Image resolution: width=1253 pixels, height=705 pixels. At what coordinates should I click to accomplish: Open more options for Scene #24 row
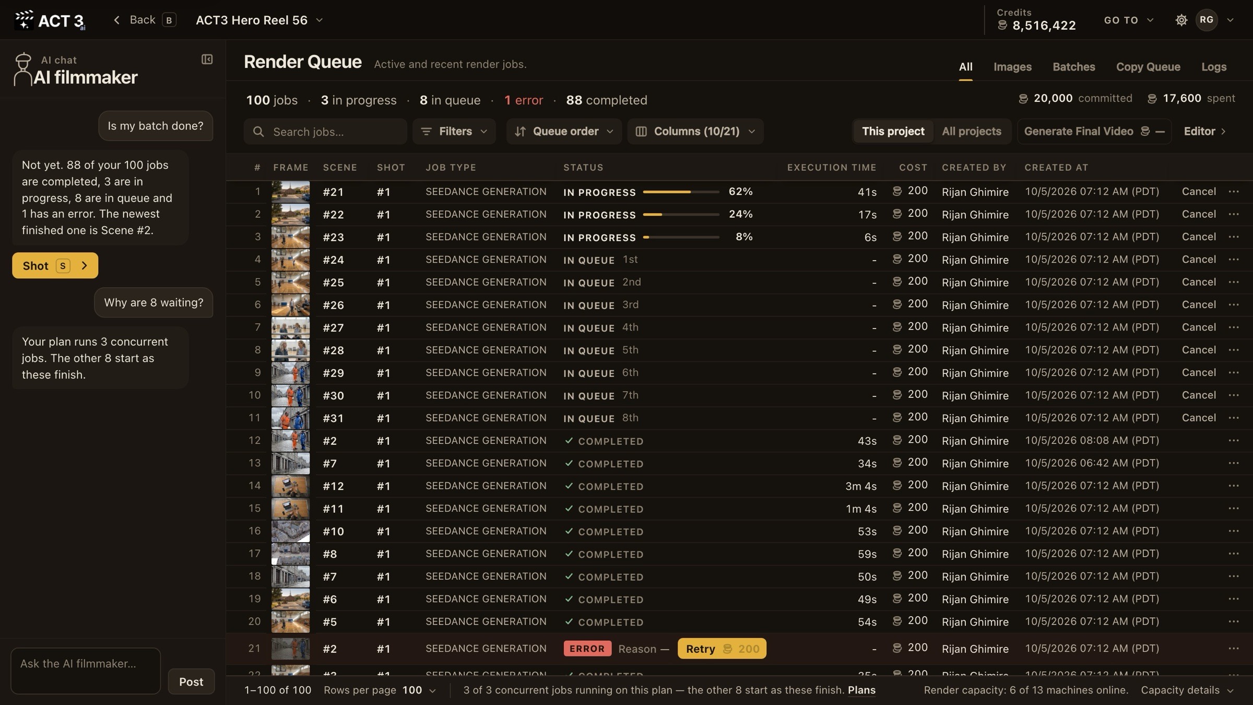point(1234,260)
